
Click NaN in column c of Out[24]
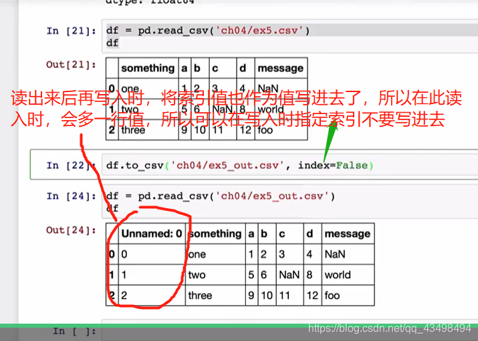tap(289, 275)
